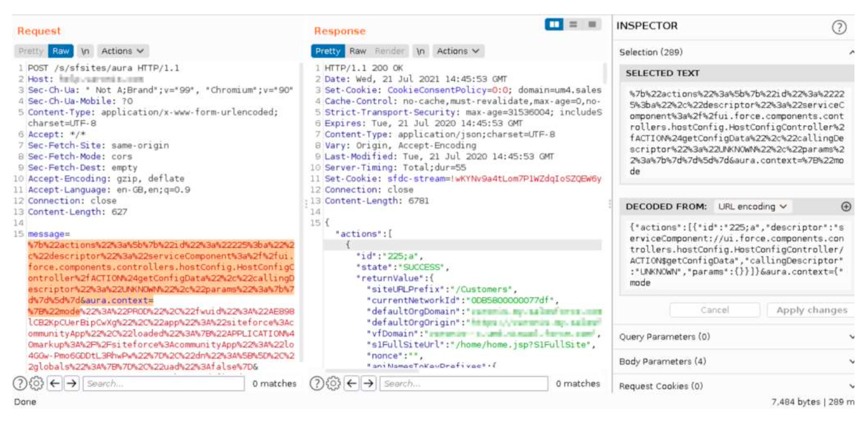Click the Request search input field
The height and width of the screenshot is (425, 866).
pyautogui.click(x=163, y=383)
